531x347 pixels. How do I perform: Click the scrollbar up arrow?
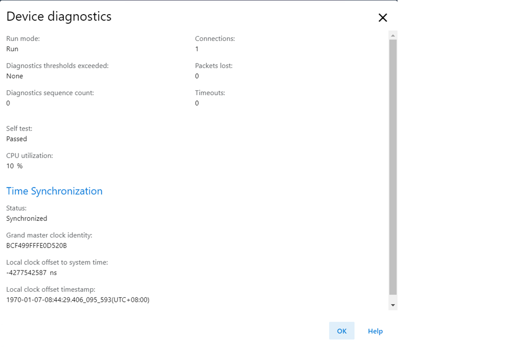click(393, 35)
